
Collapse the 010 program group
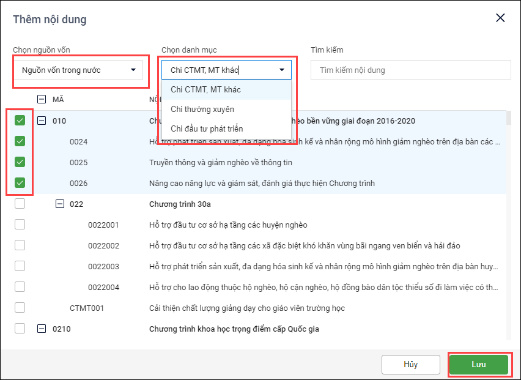(42, 121)
